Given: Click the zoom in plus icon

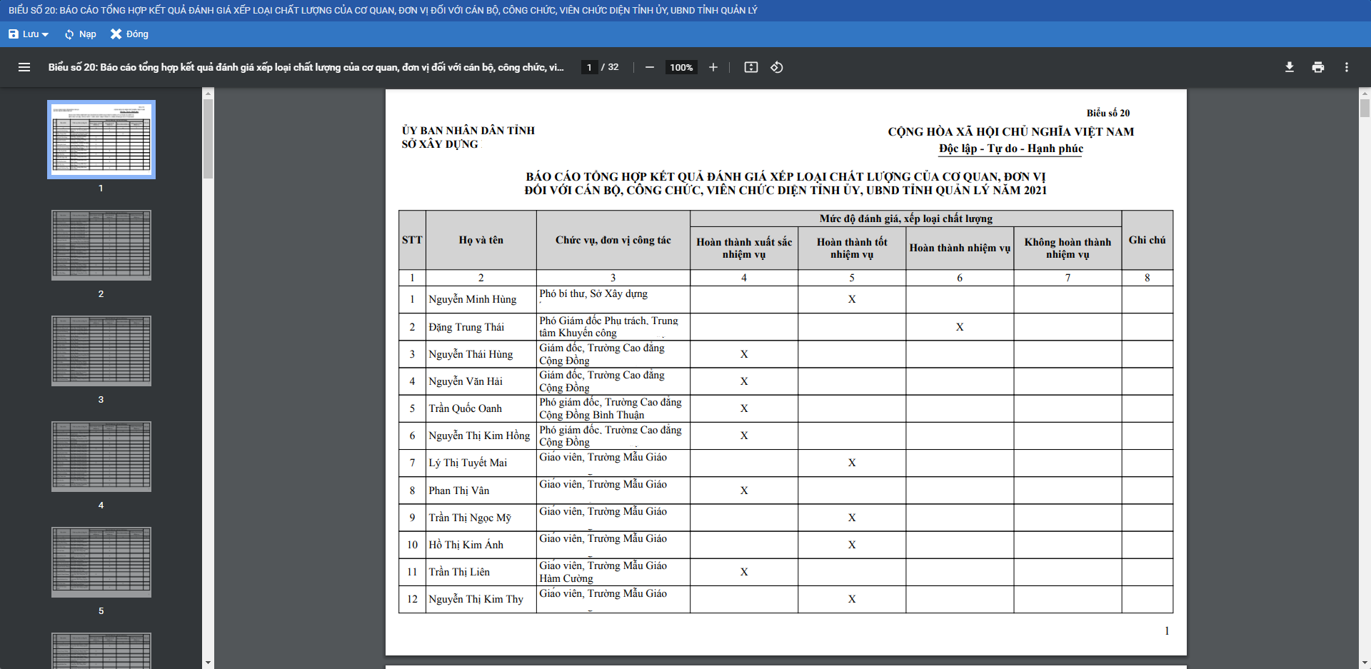Looking at the screenshot, I should pos(713,67).
